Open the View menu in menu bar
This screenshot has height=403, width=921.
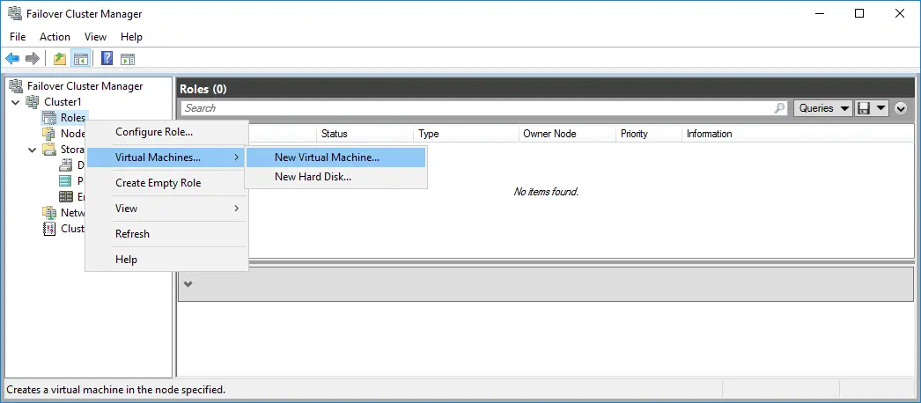coord(95,37)
